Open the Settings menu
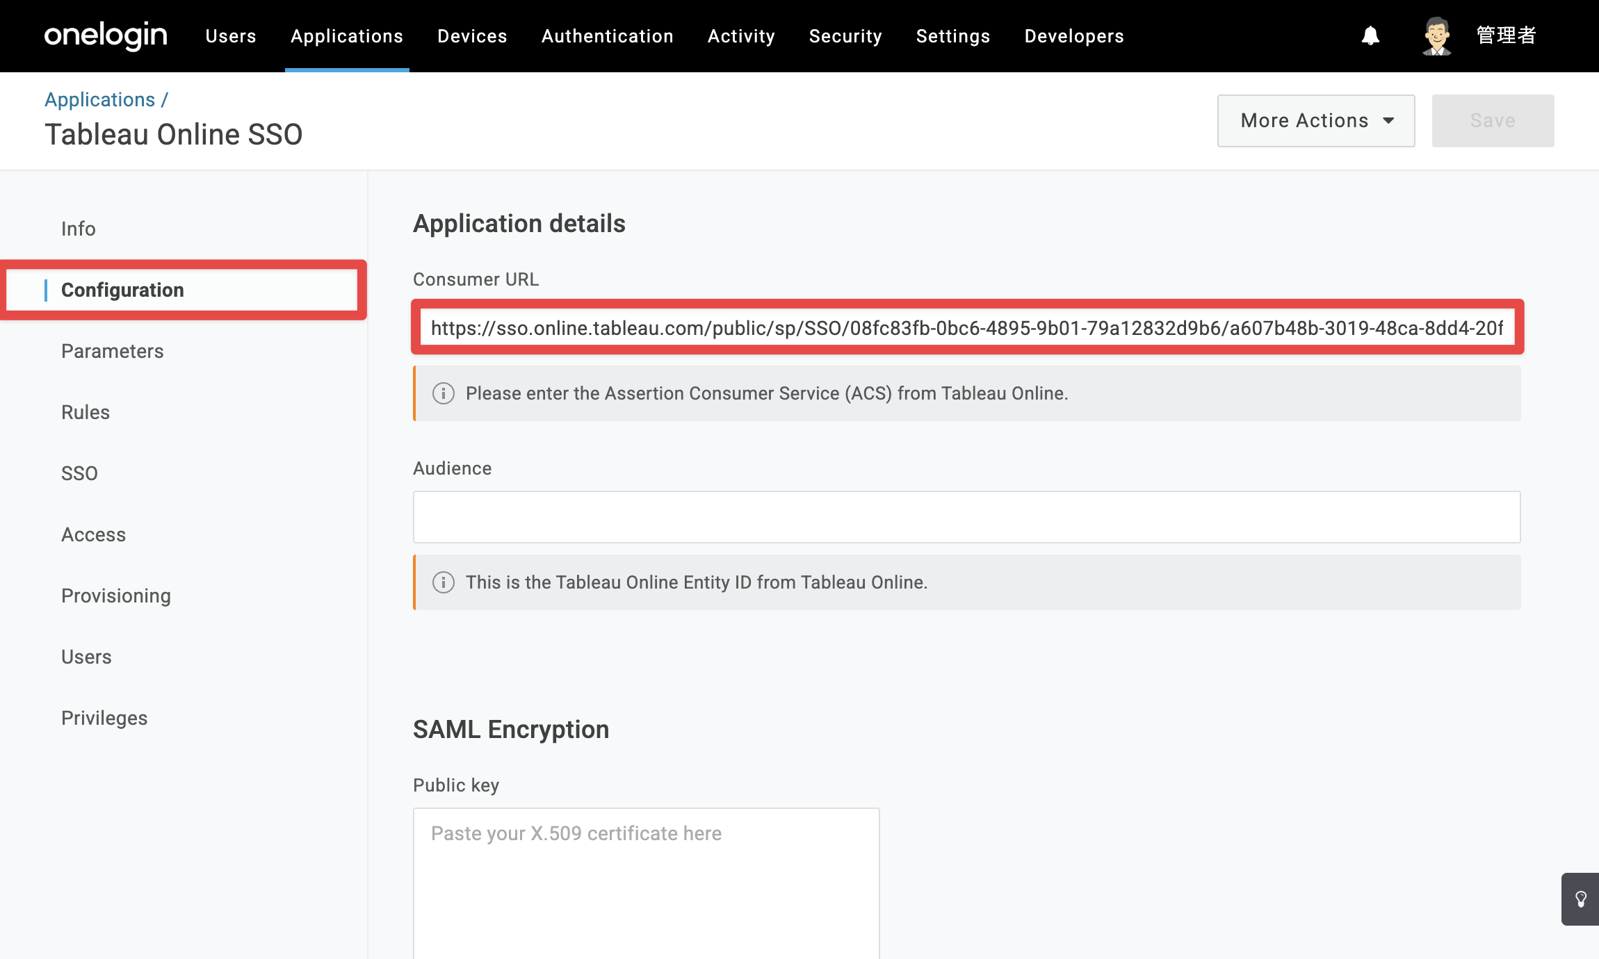Image resolution: width=1599 pixels, height=959 pixels. (953, 36)
